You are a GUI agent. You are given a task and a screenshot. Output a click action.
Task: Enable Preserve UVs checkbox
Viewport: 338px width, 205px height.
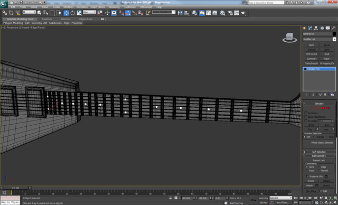coord(307,176)
